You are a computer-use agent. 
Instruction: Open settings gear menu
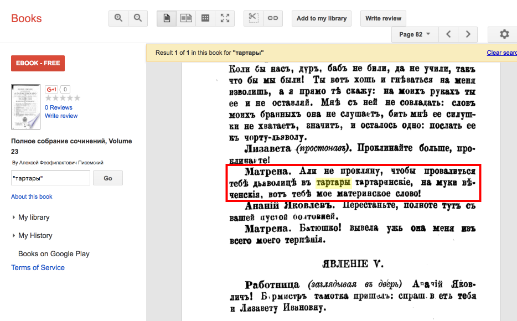point(504,34)
